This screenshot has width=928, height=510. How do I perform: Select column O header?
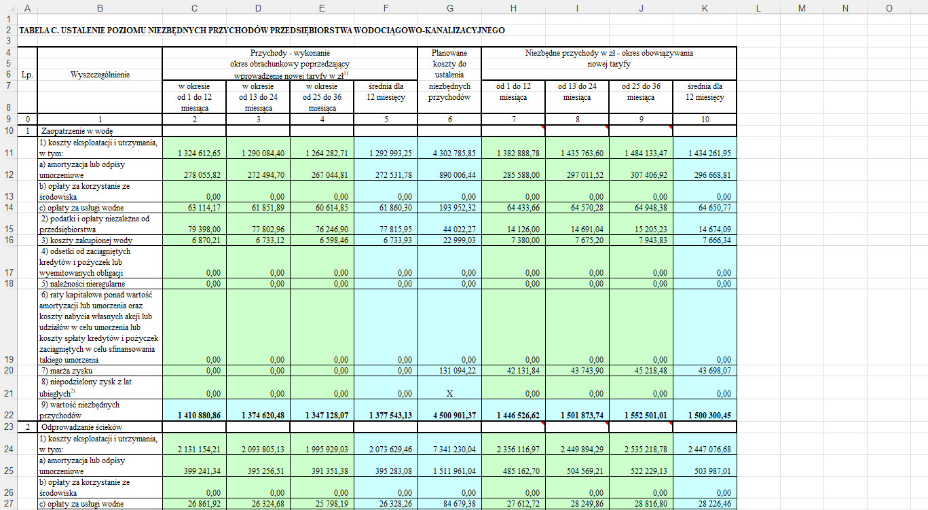(889, 8)
